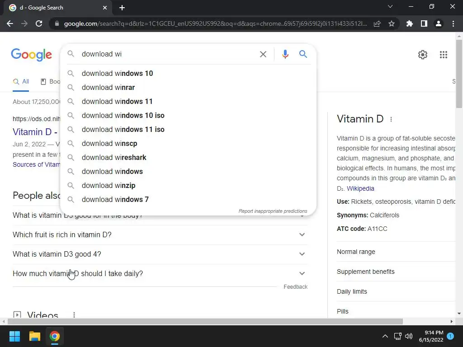Open the share page icon in the address bar
Screen dimensions: 463x347
377,23
